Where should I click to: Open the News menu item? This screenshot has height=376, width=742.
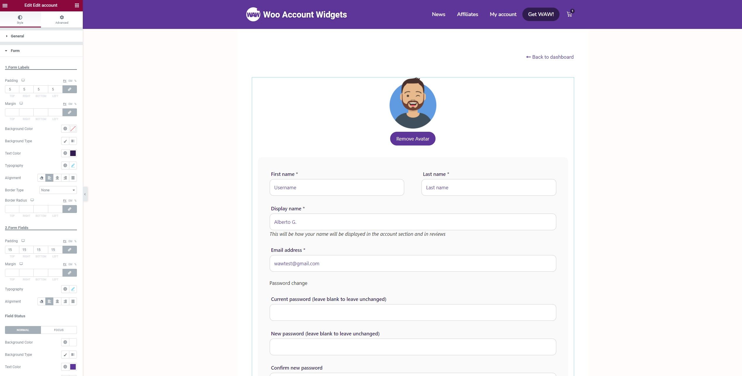pos(438,14)
